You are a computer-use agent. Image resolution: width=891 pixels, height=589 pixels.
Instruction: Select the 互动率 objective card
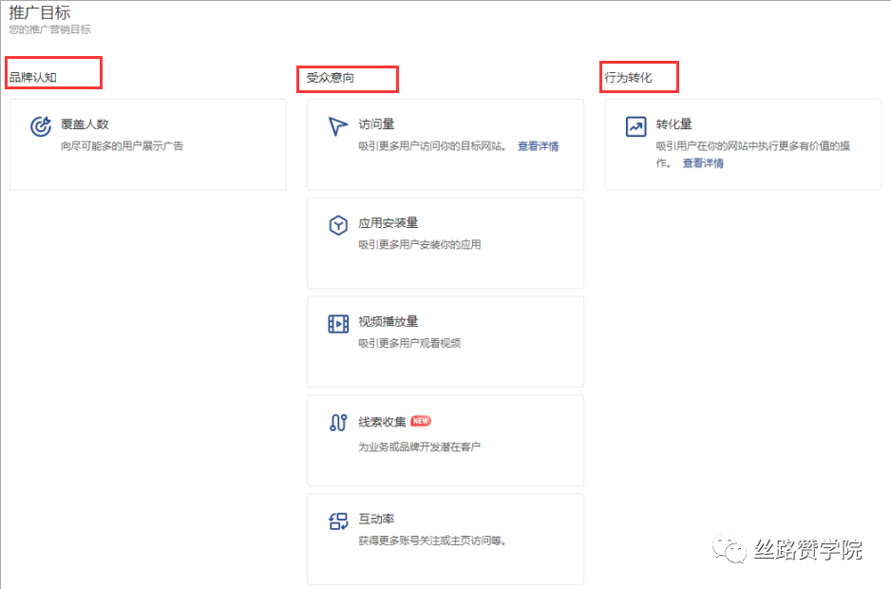pos(445,539)
